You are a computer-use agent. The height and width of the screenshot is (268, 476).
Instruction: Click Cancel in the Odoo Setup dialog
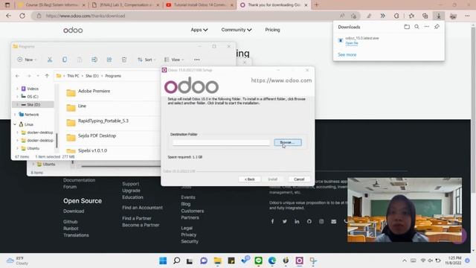coord(299,179)
